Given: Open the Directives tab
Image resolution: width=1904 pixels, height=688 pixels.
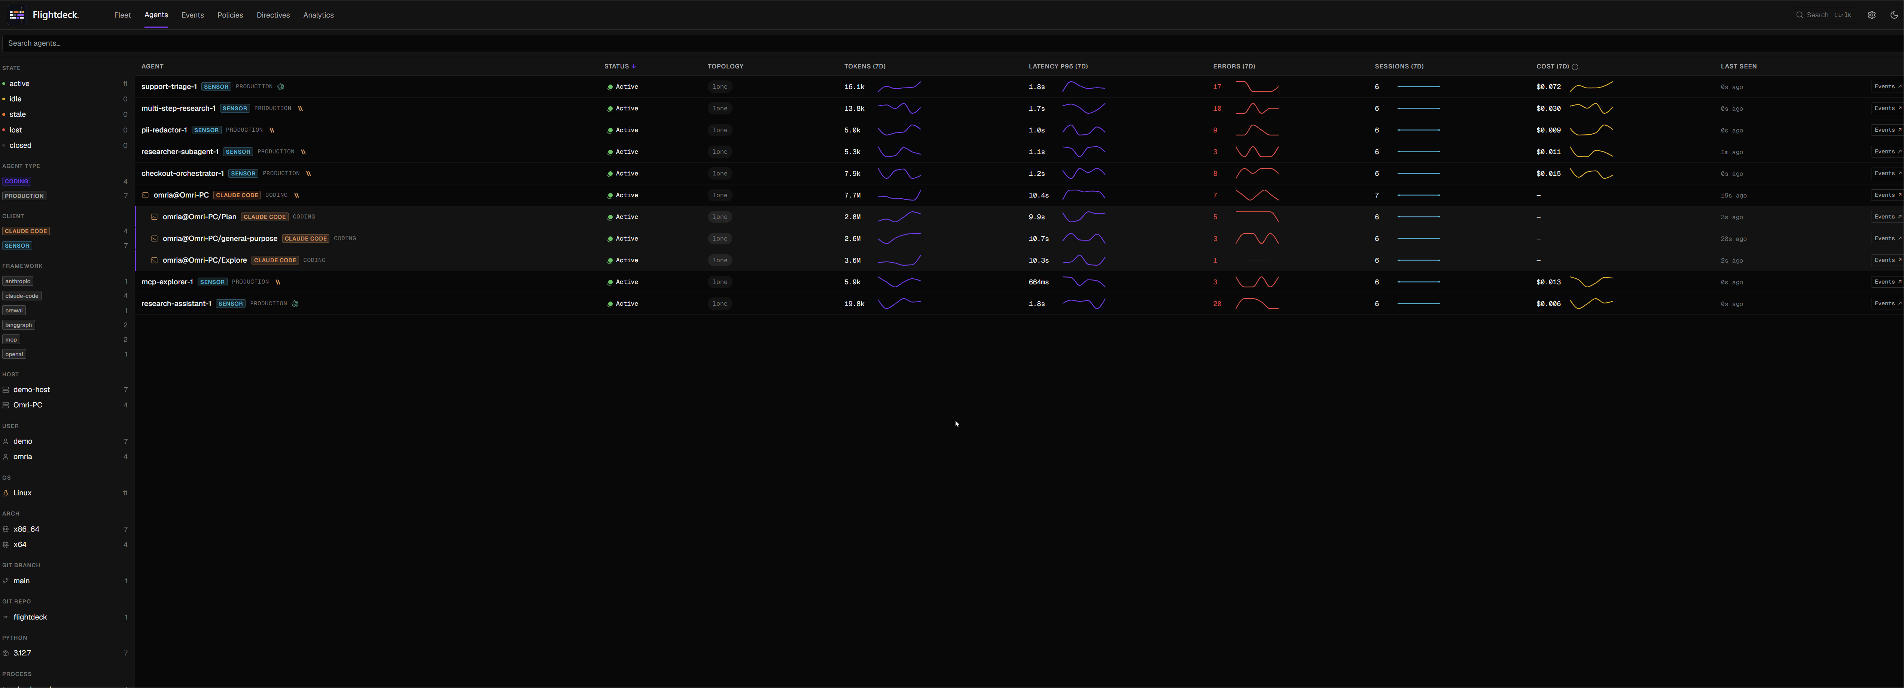Looking at the screenshot, I should [x=273, y=15].
